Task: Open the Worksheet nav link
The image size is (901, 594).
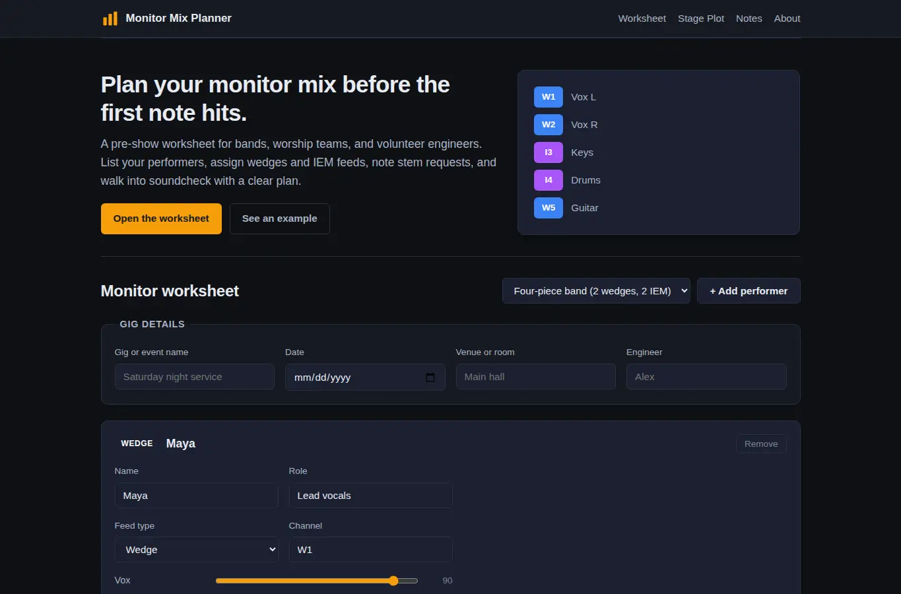Action: [642, 18]
